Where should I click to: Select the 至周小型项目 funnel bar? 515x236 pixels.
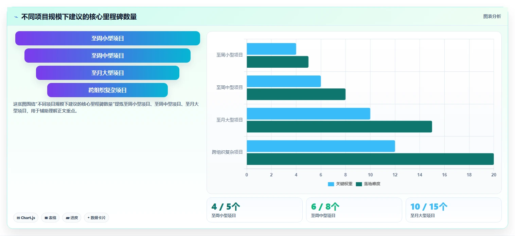(x=108, y=38)
